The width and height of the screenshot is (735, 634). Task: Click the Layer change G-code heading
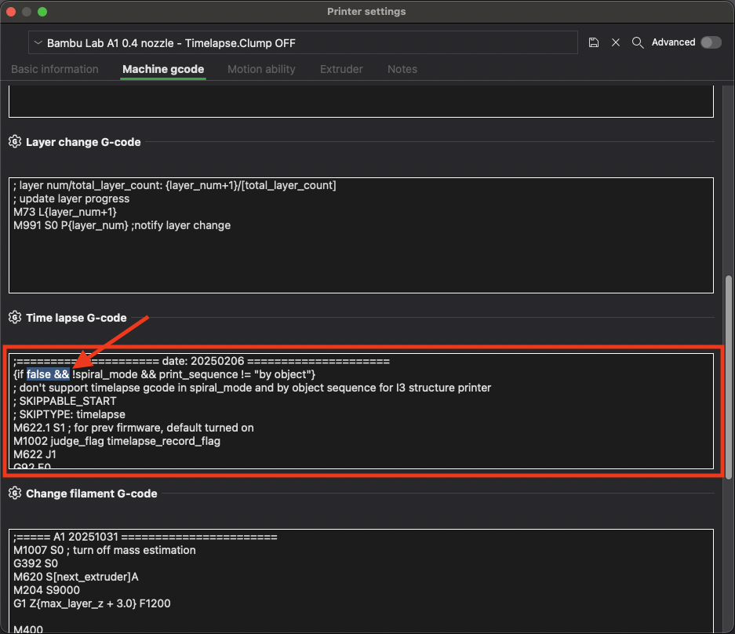[x=83, y=142]
